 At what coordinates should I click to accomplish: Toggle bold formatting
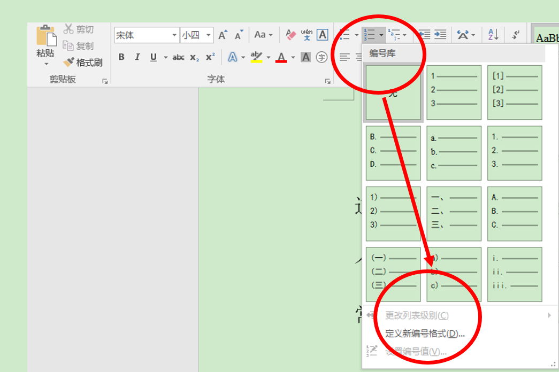pyautogui.click(x=121, y=57)
